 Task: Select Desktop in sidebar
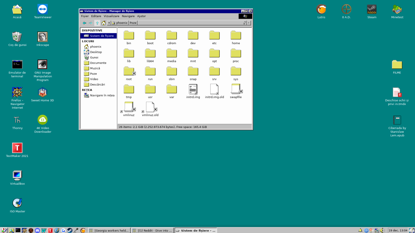(x=99, y=52)
